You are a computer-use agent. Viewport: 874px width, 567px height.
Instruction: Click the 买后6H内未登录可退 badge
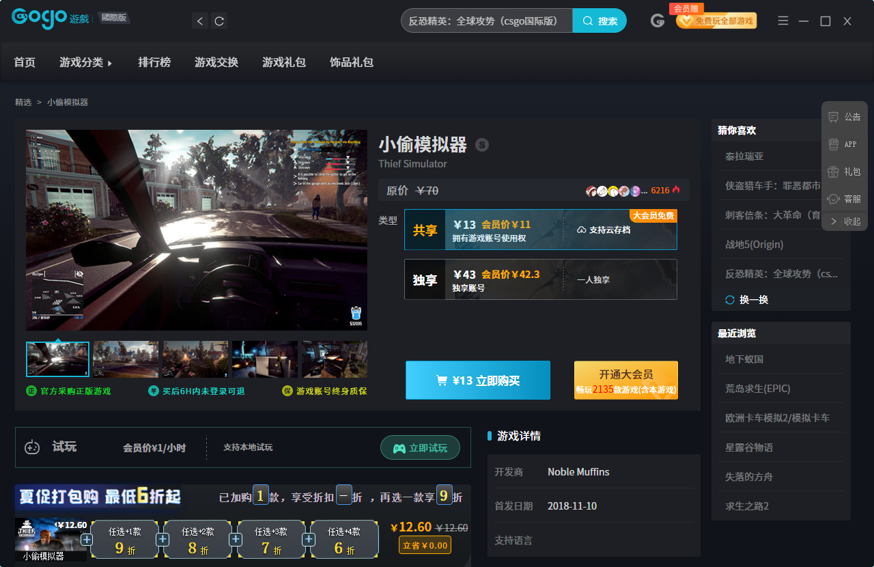click(x=197, y=391)
